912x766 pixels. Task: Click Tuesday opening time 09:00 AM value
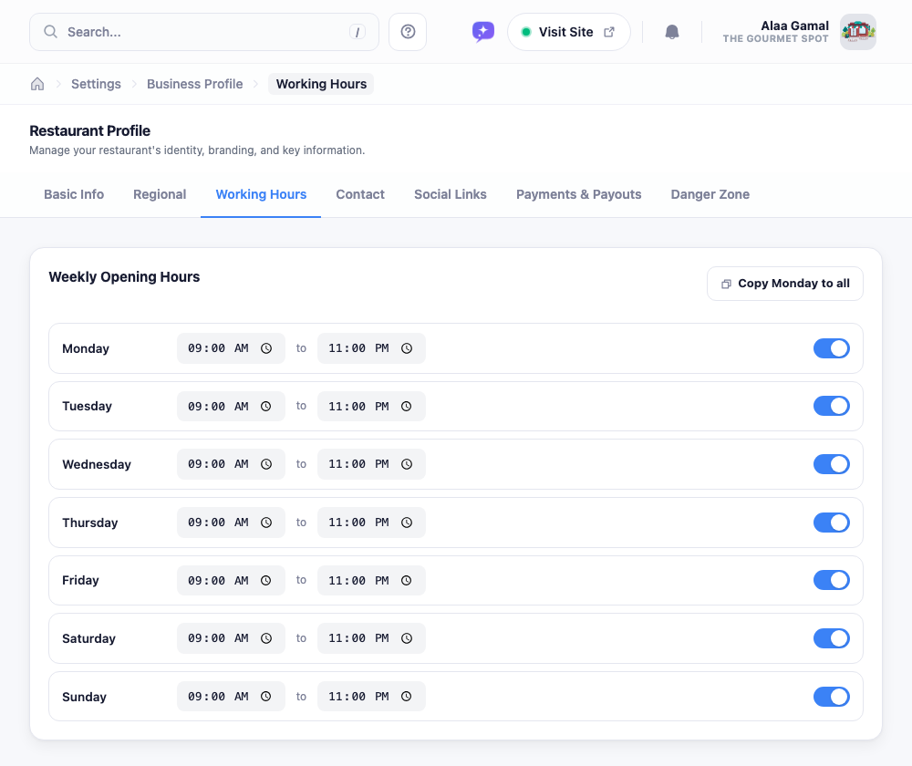218,407
